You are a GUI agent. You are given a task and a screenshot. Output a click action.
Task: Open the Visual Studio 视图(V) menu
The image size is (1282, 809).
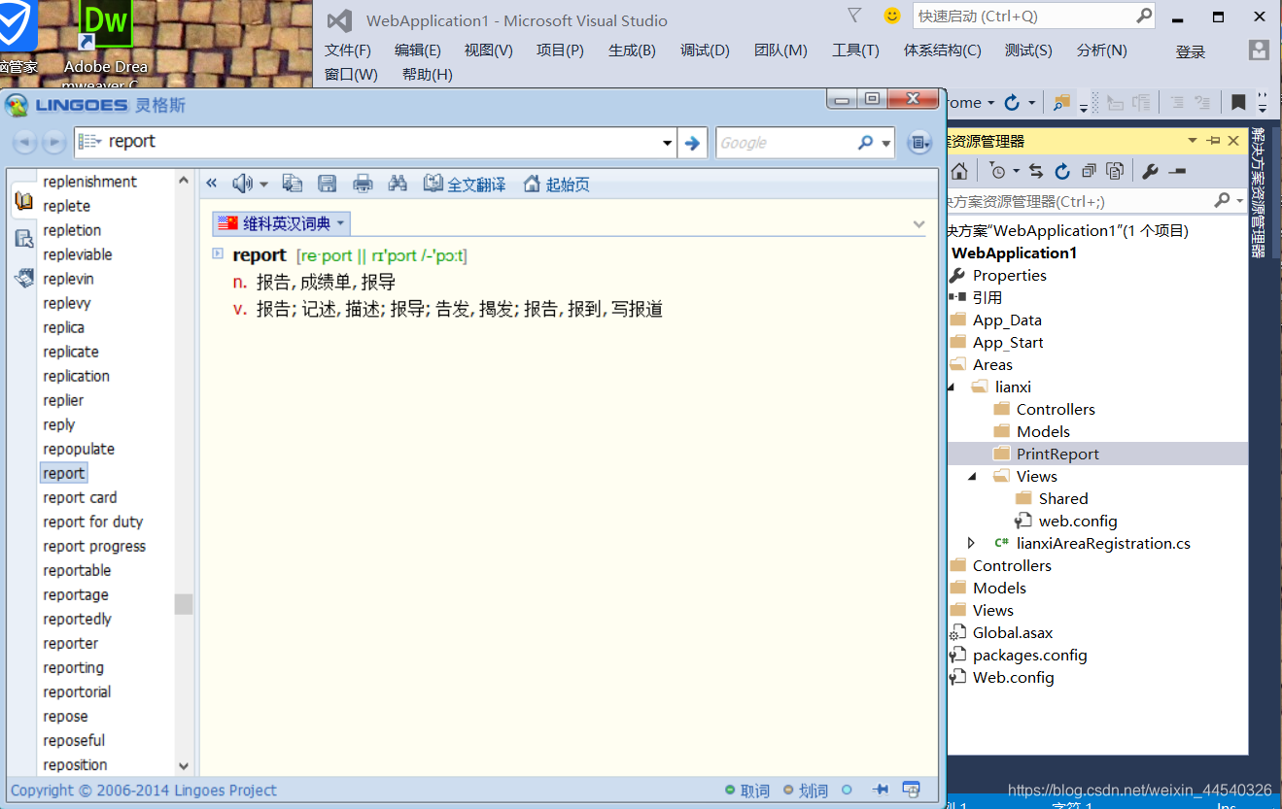tap(489, 51)
